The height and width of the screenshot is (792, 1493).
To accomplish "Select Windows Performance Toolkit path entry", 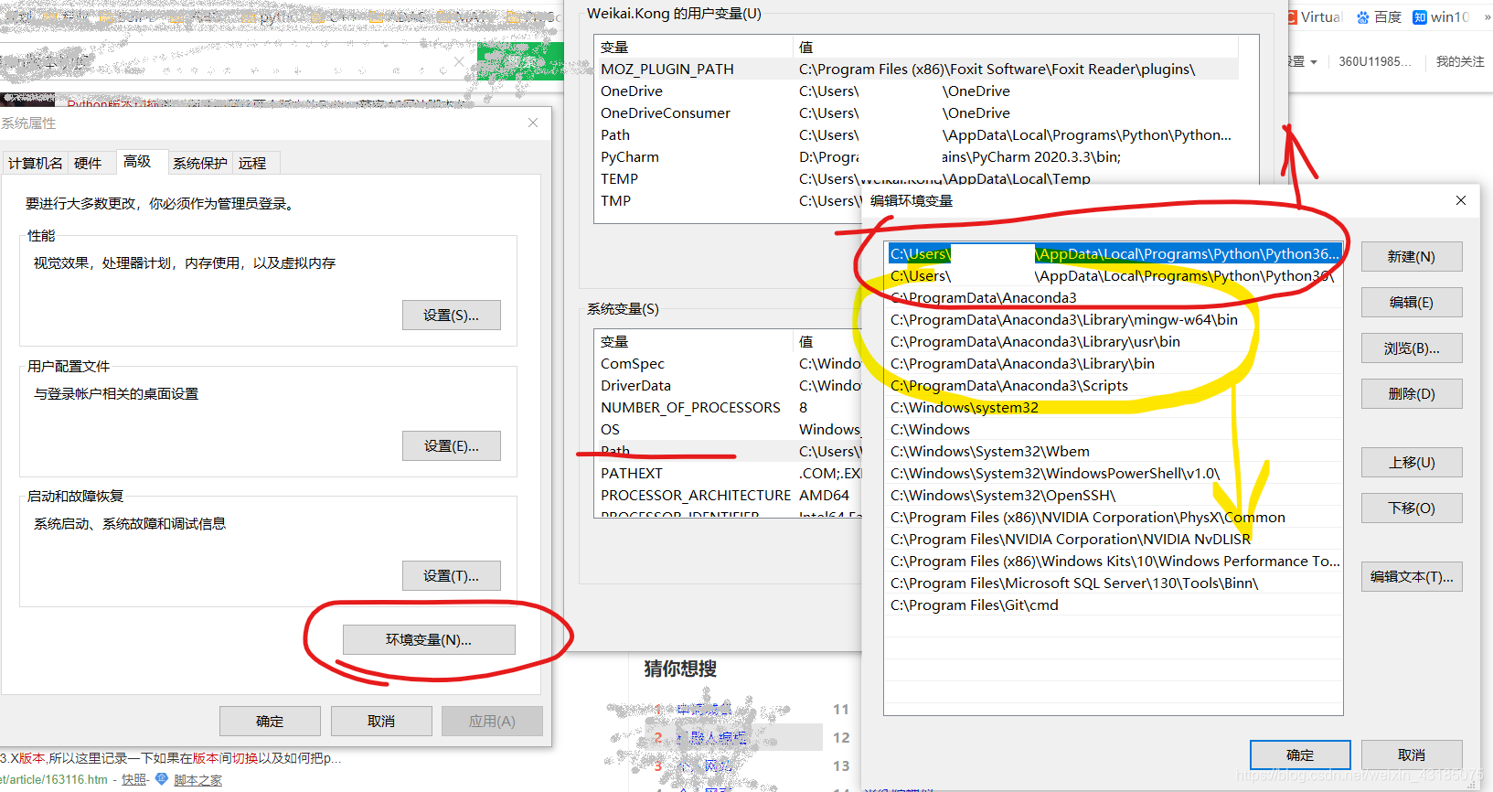I will point(1114,562).
